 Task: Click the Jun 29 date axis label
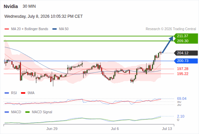coord(52,129)
